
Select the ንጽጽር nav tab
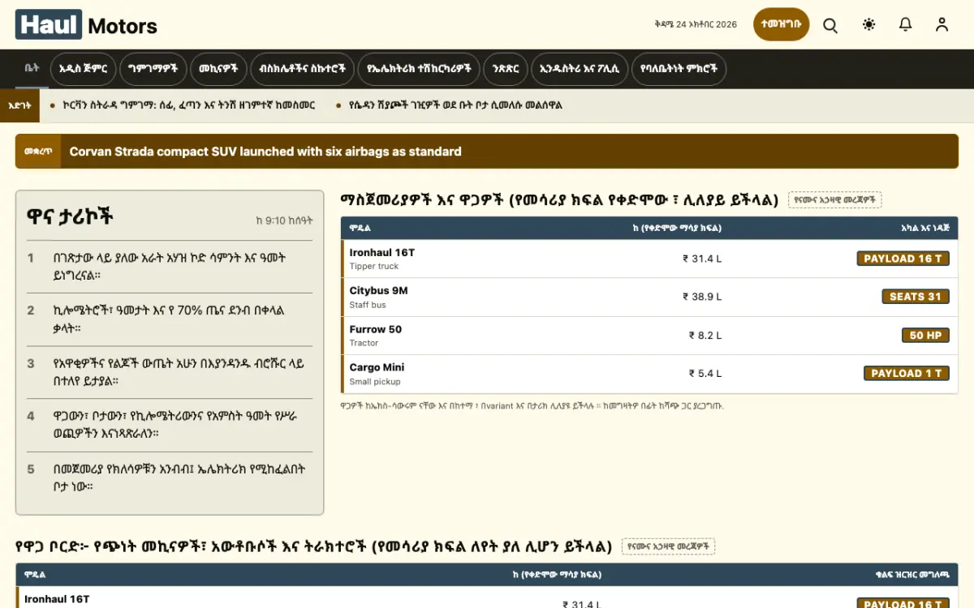point(506,69)
